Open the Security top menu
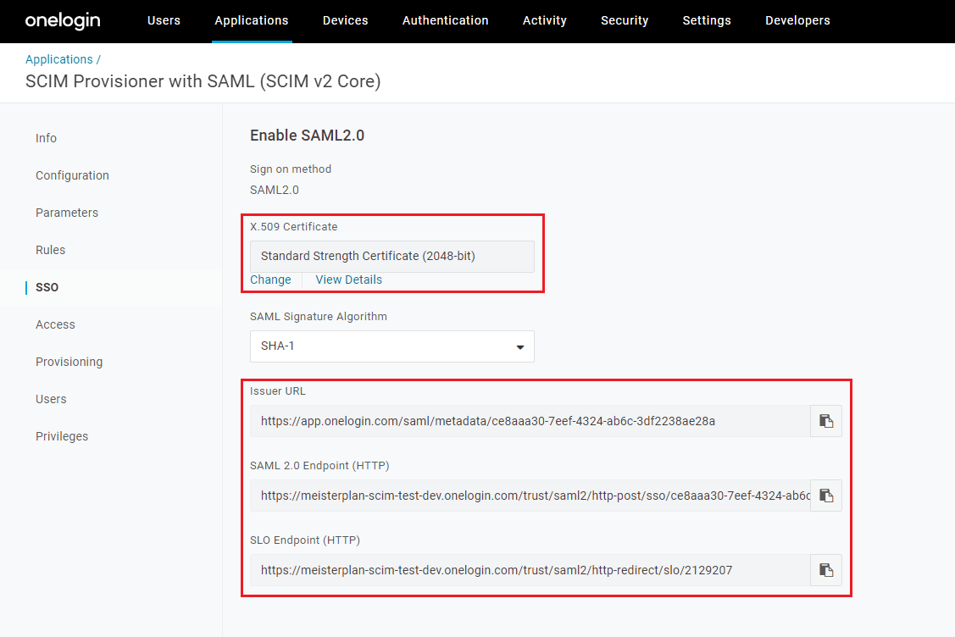 tap(625, 20)
